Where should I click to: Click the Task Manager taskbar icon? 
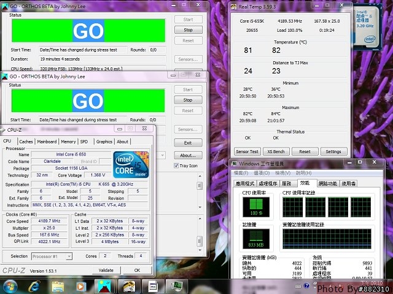(x=177, y=287)
